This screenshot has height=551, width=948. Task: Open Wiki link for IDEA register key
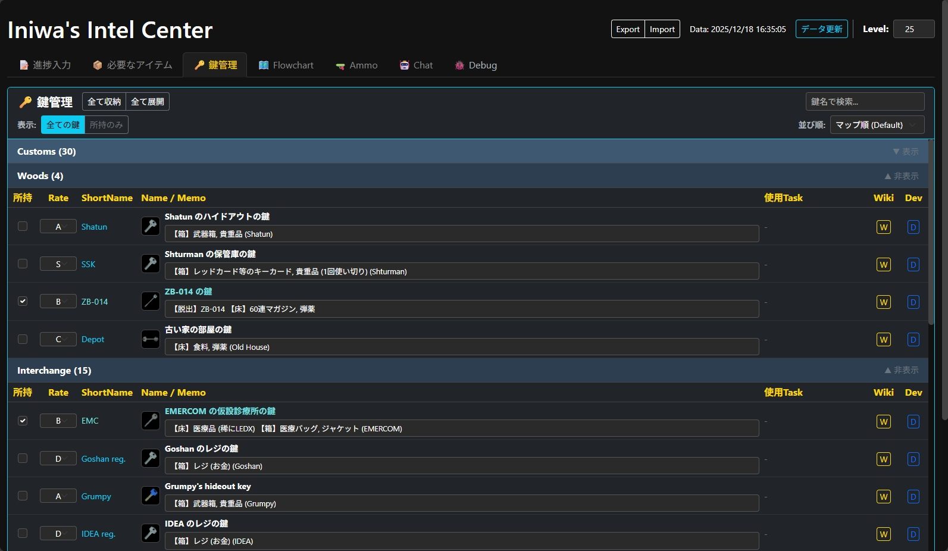(883, 534)
